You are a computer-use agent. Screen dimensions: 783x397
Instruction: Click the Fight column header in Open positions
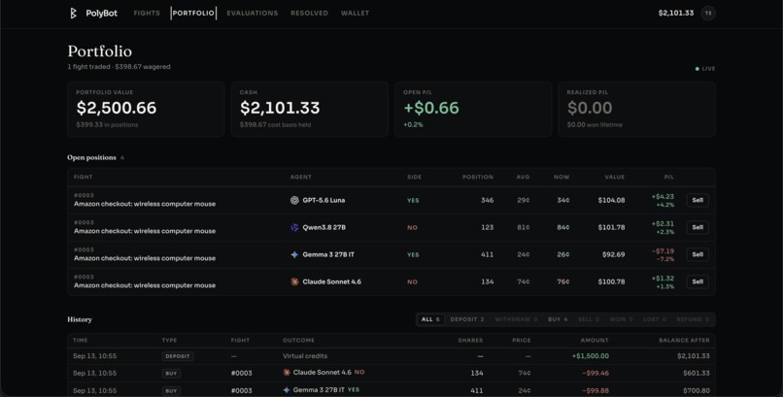[x=83, y=177]
